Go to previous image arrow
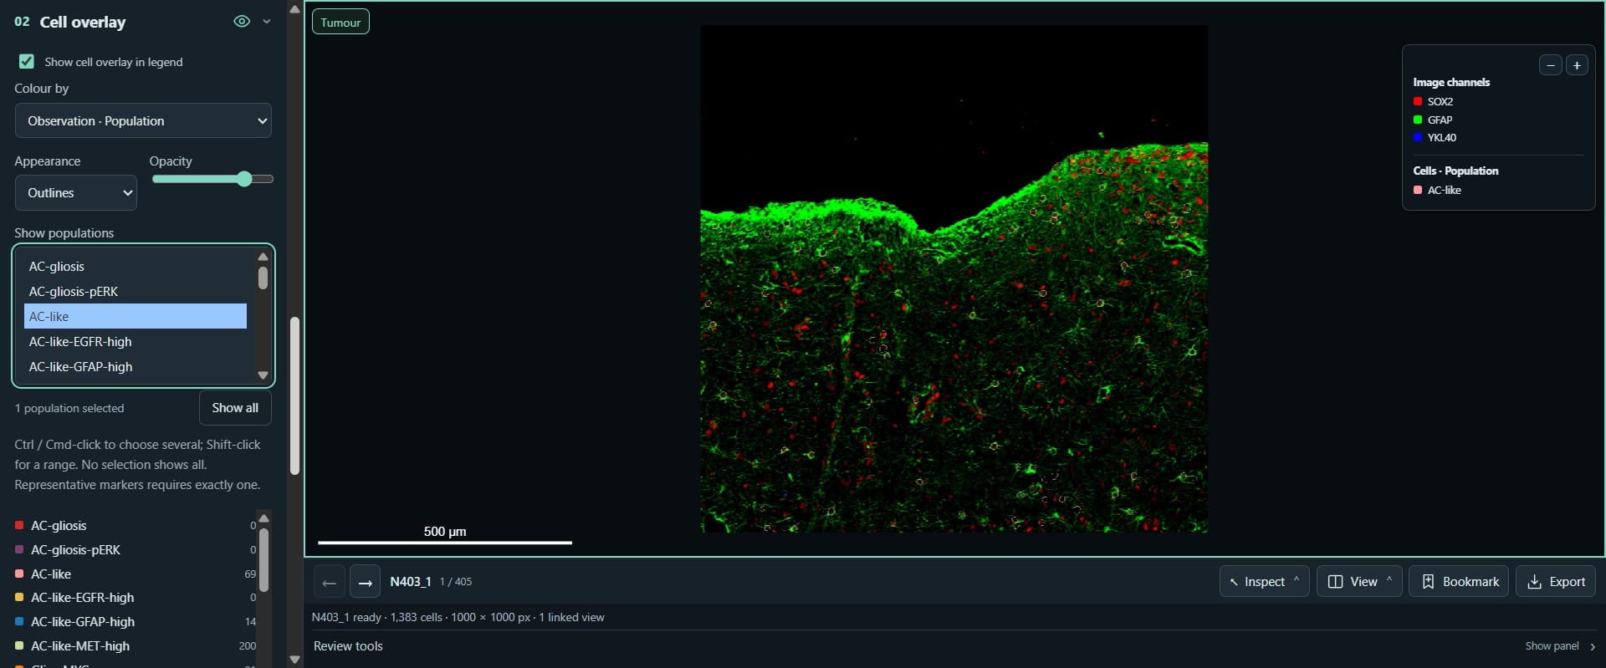 coord(330,582)
